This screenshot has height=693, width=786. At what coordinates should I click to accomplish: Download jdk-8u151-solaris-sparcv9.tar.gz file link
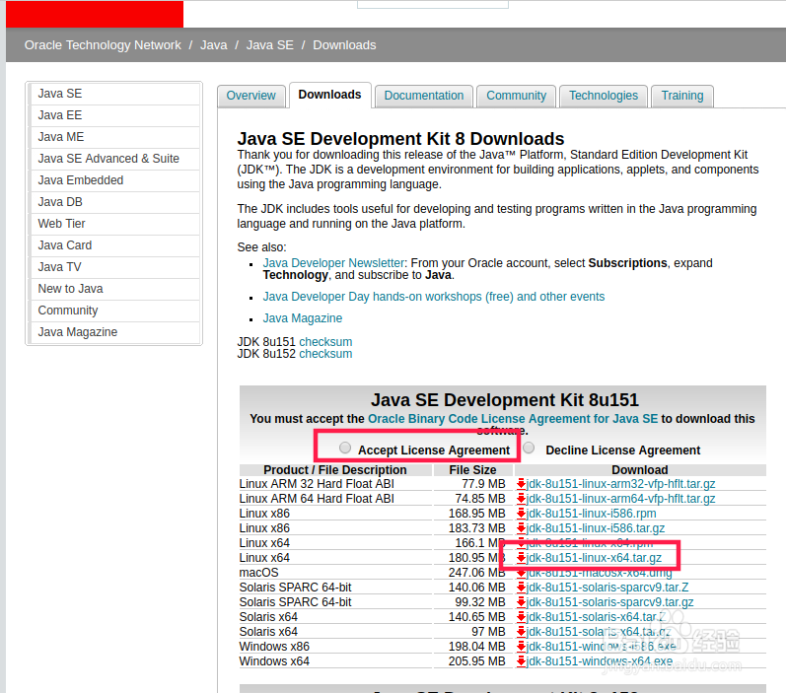point(610,602)
